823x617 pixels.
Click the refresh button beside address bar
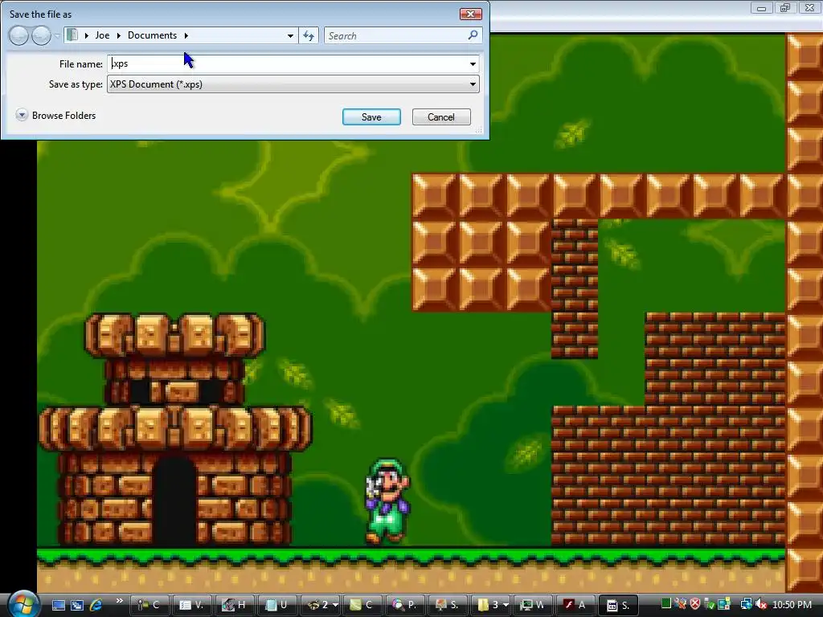coord(309,35)
